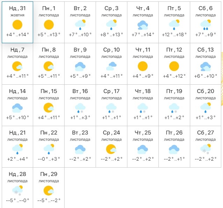Click the partly cloudy icon on Wednesday 24 November
Viewport: 223px width, 208px height.
coord(111,149)
